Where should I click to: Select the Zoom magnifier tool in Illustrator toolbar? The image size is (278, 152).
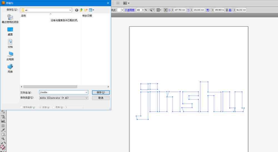3,139
